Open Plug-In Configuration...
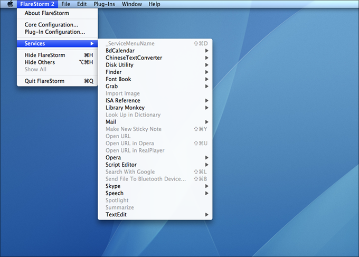The width and height of the screenshot is (359, 257). 57,32
